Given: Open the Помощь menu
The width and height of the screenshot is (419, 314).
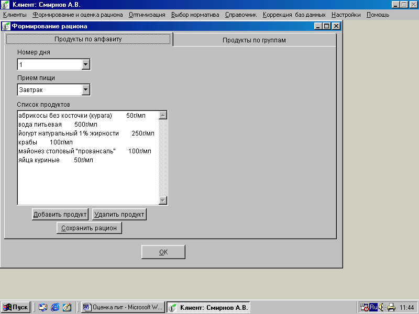Looking at the screenshot, I should coord(378,15).
